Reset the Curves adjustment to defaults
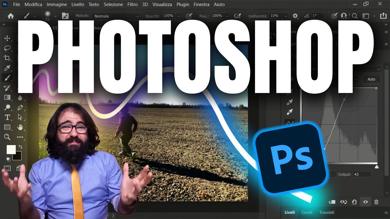This screenshot has width=390, height=219. coord(354,202)
